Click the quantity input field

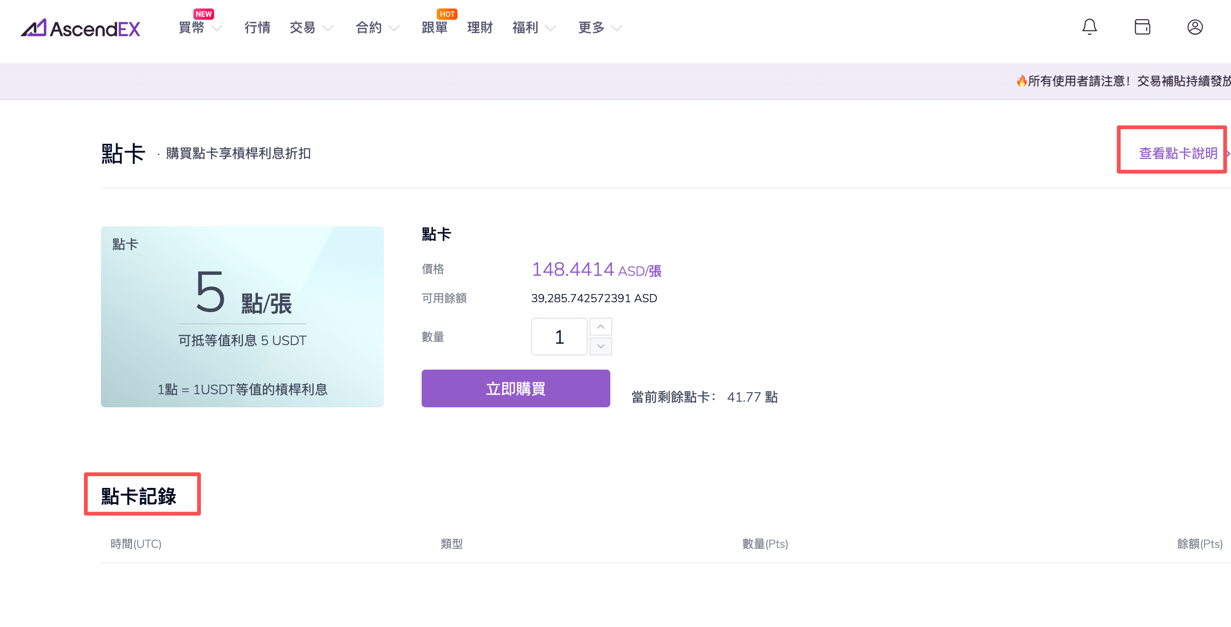[x=558, y=337]
